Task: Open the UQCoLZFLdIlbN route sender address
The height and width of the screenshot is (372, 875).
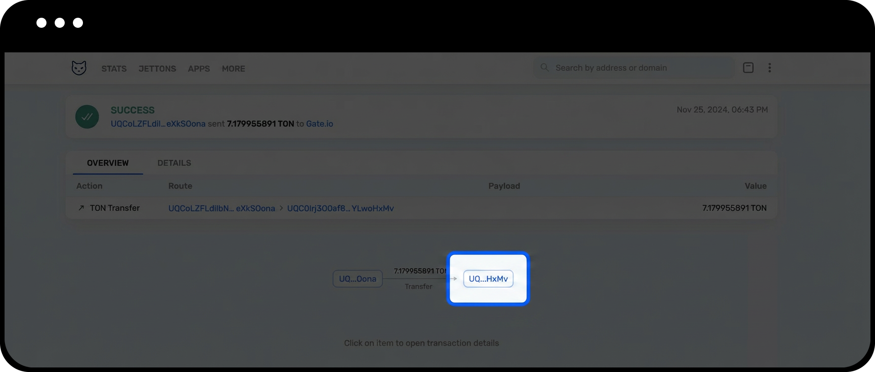Action: point(221,209)
